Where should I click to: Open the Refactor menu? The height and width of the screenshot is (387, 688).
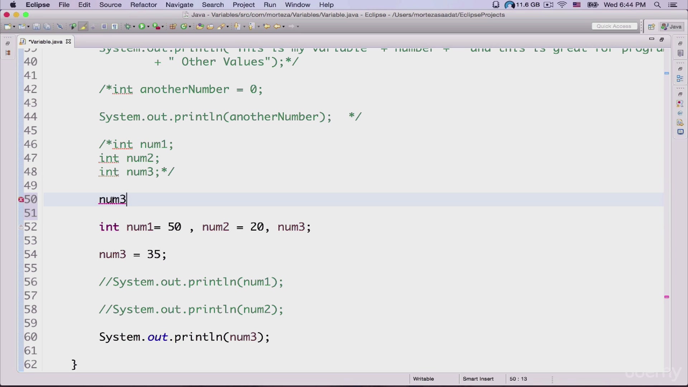(143, 5)
